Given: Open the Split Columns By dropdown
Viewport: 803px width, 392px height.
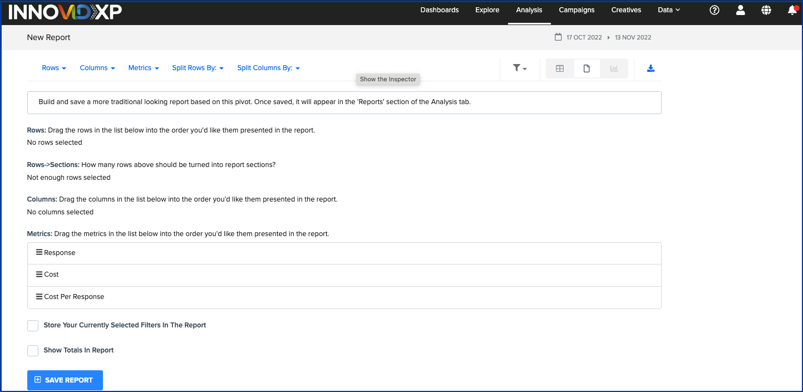Looking at the screenshot, I should point(268,68).
